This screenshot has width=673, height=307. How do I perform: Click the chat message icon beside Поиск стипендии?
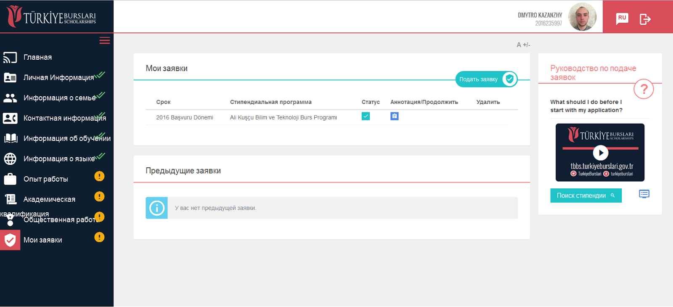coord(644,194)
